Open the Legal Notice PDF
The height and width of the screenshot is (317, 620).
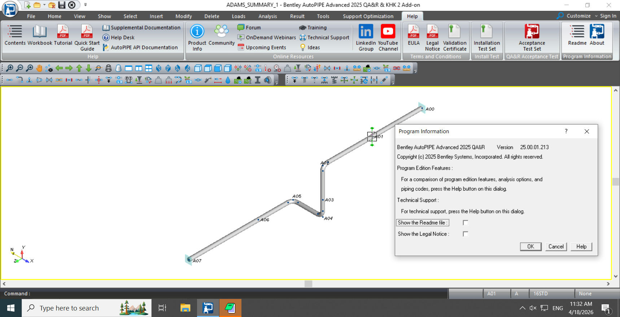432,38
